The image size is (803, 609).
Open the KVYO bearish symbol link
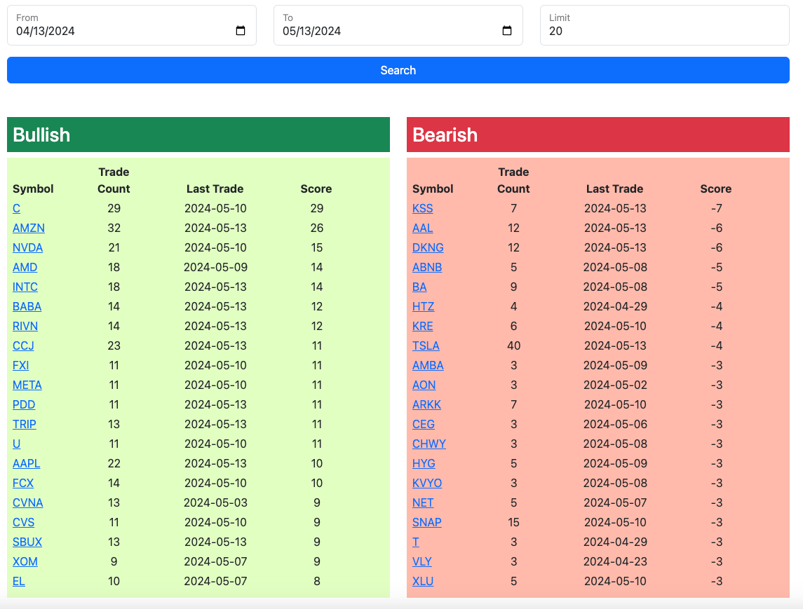coord(427,483)
